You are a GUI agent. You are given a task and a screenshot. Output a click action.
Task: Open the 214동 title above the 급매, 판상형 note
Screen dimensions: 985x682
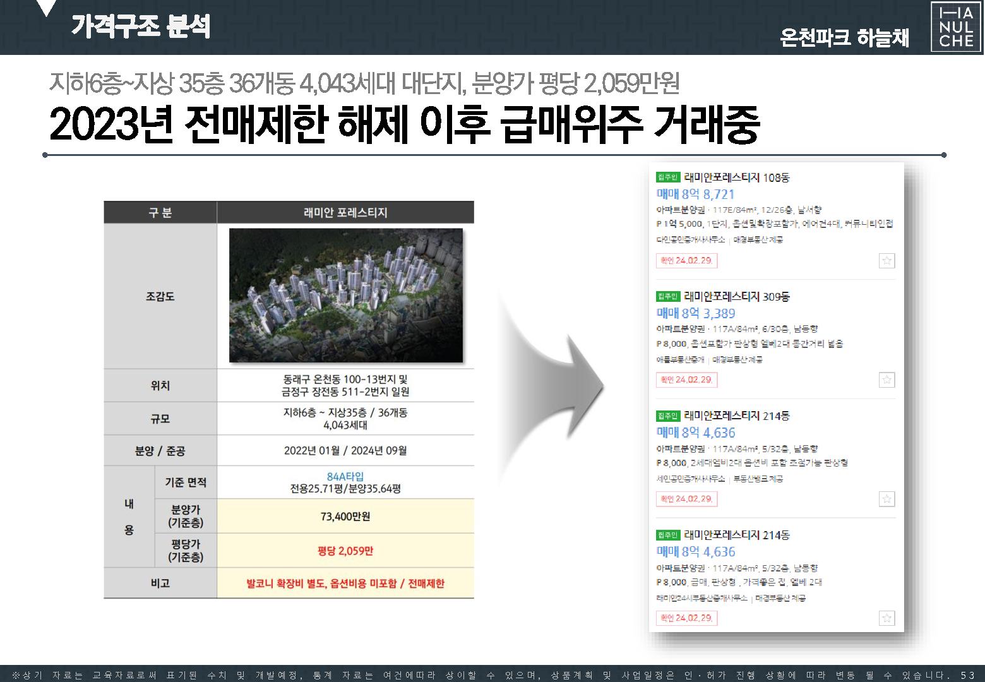(x=737, y=535)
